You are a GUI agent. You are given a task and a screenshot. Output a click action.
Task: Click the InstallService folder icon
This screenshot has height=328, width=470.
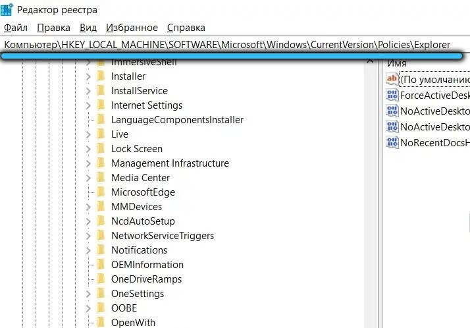tap(101, 90)
